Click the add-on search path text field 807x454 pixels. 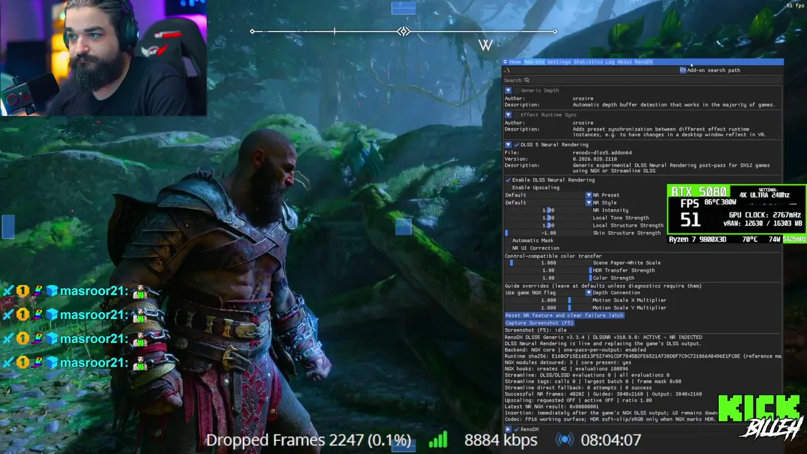(590, 70)
